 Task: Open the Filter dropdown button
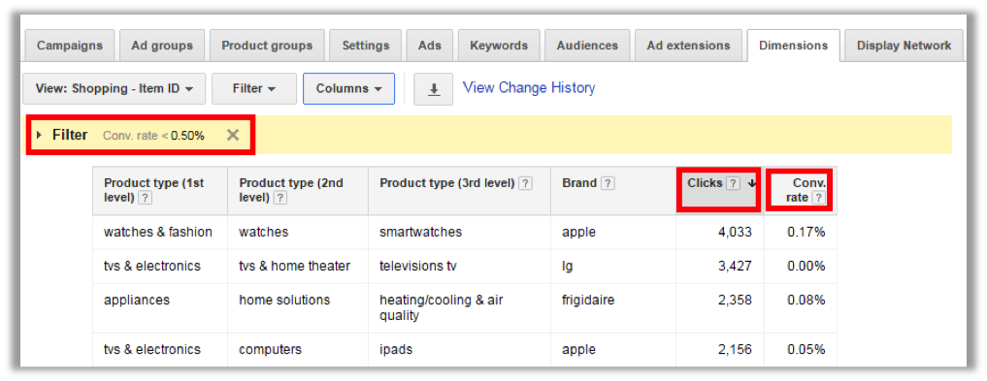click(254, 89)
